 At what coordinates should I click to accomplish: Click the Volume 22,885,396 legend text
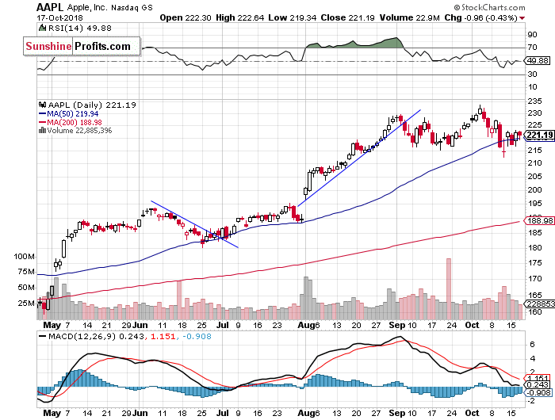(x=79, y=131)
